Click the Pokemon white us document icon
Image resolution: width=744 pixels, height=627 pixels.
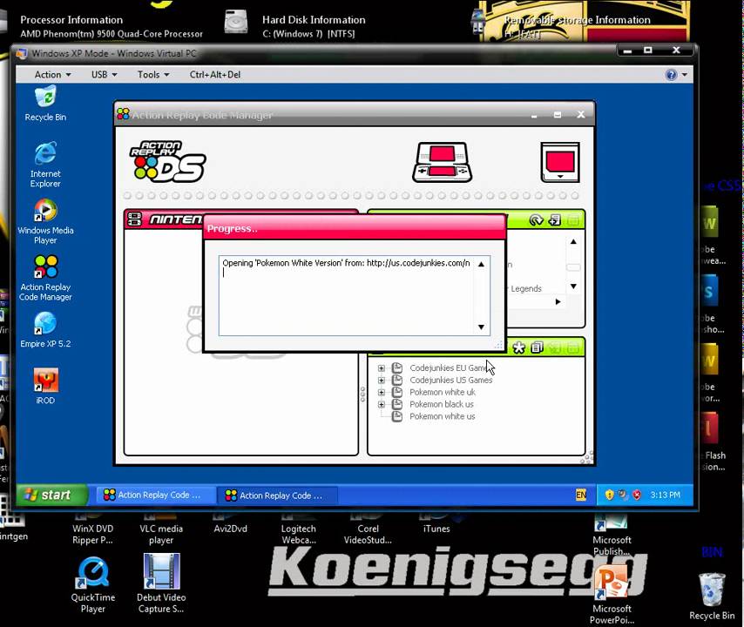click(x=397, y=416)
